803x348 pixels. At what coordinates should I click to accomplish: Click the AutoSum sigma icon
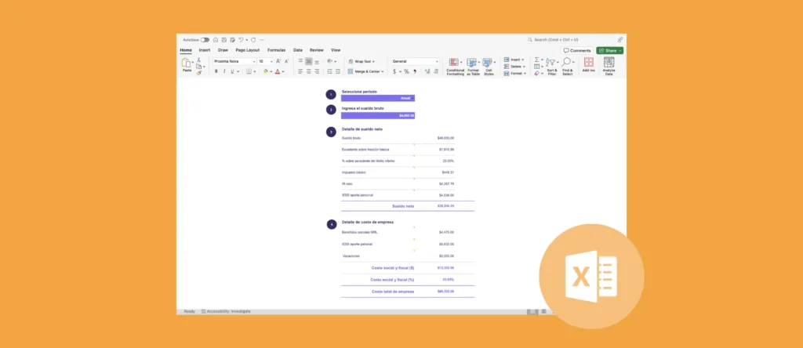coord(536,60)
